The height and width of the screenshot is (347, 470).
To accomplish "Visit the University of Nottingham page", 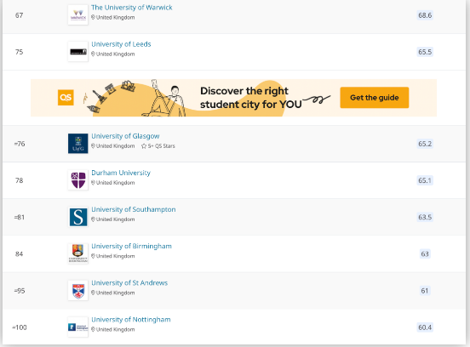I will click(130, 320).
